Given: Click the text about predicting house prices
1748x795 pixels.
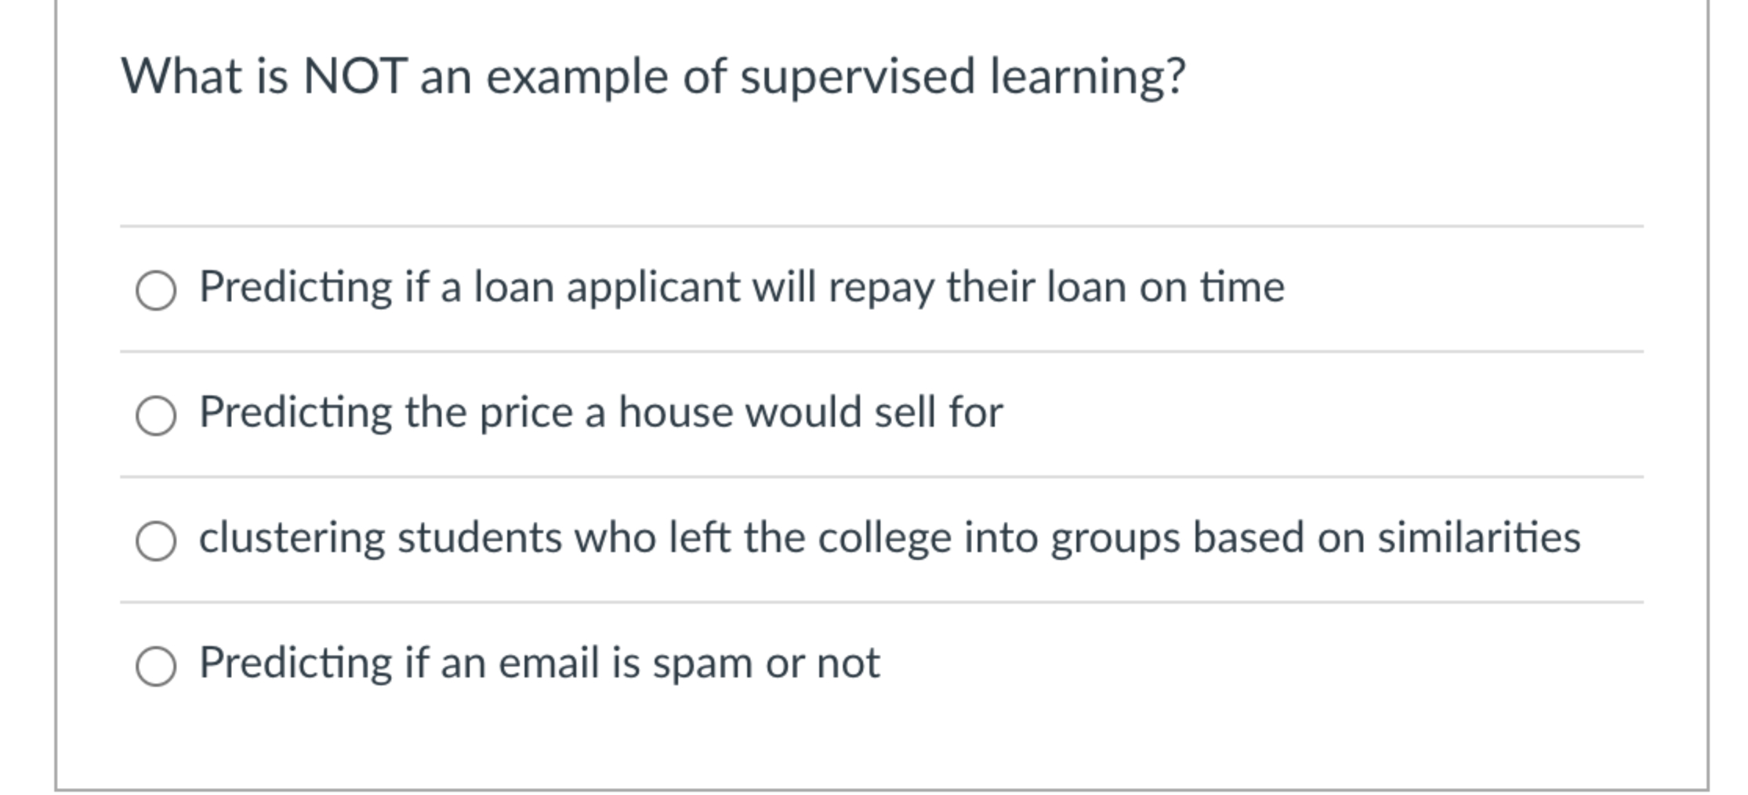Looking at the screenshot, I should tap(601, 411).
